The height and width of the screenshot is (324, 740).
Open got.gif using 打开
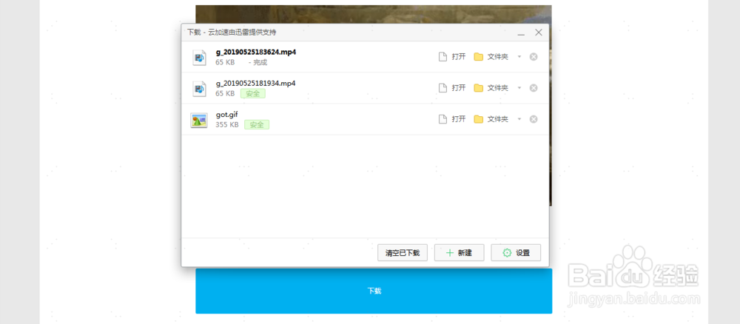pos(452,119)
